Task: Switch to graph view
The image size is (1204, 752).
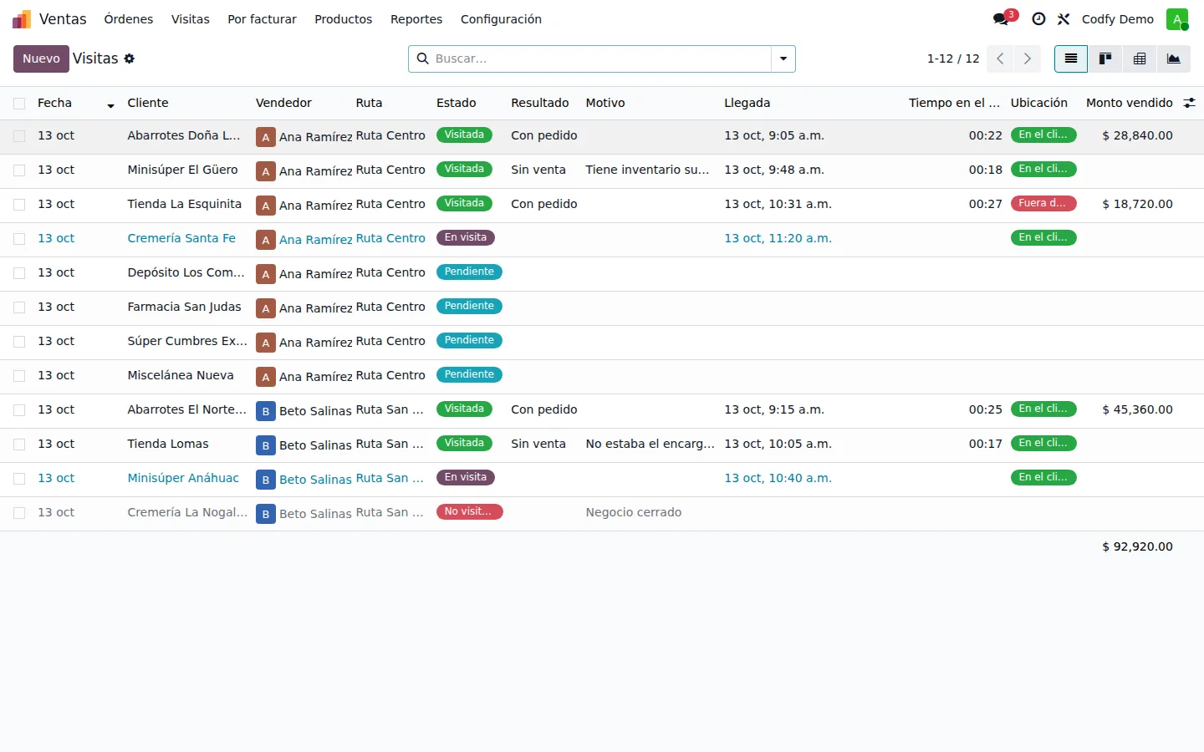Action: (1174, 58)
